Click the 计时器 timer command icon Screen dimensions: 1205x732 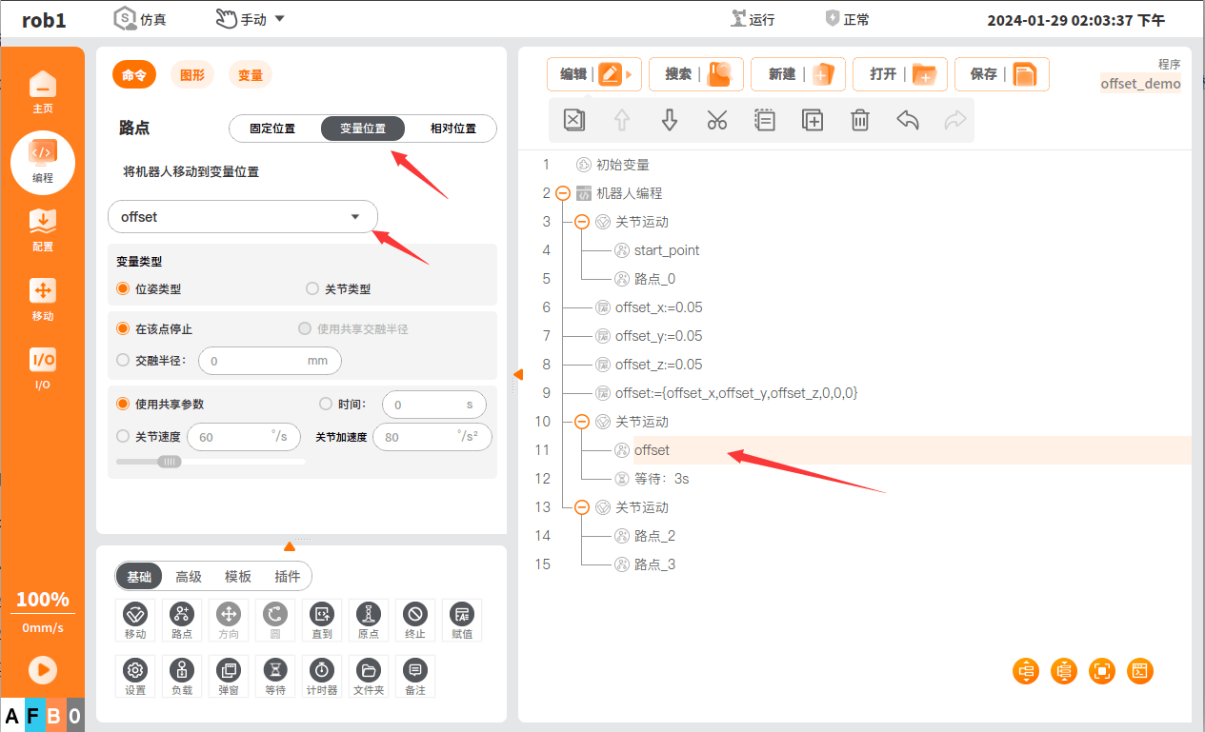coord(322,676)
